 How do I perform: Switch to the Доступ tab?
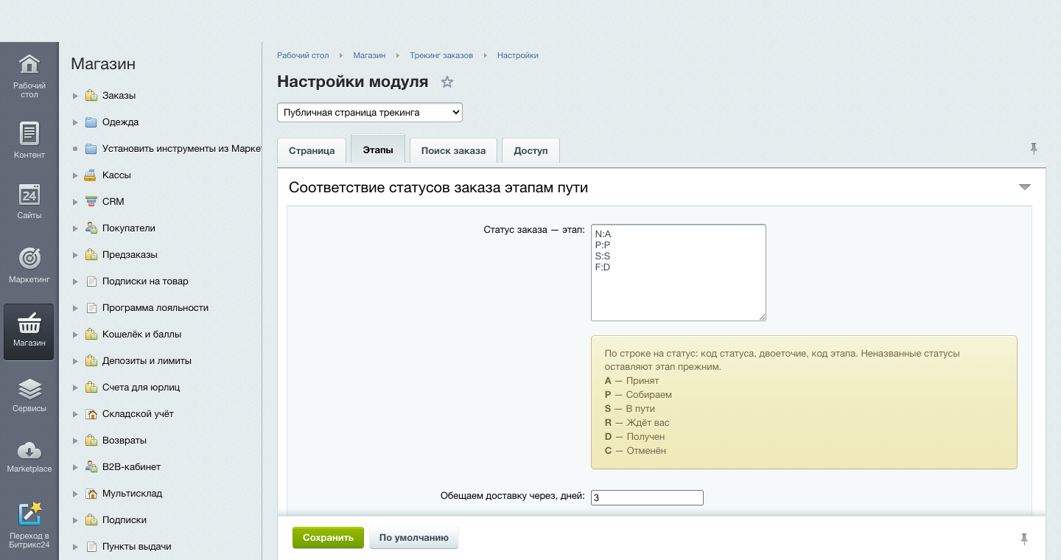[x=530, y=150]
